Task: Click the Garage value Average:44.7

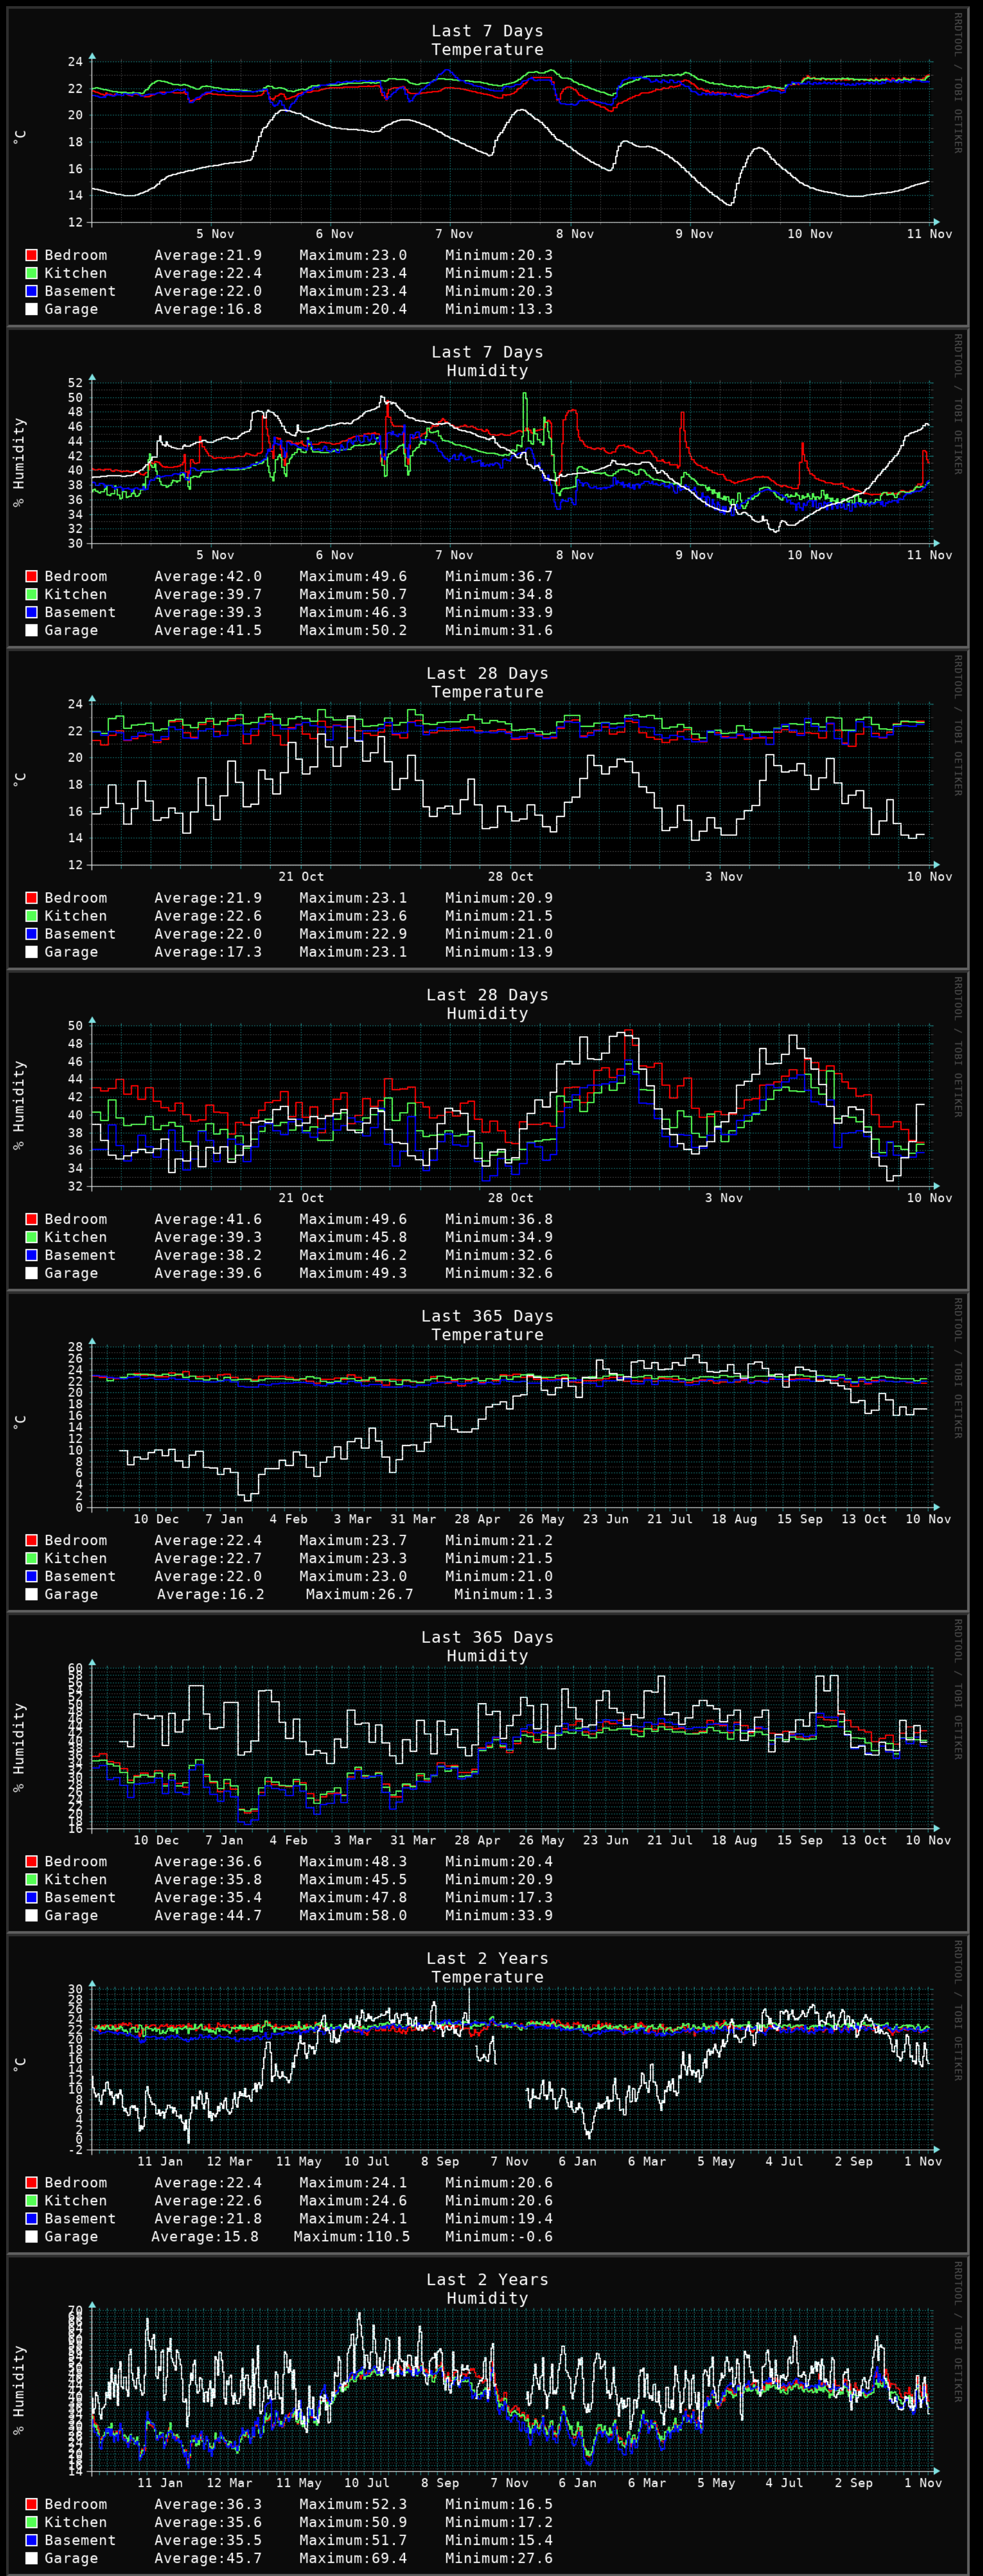Action: [x=208, y=1915]
